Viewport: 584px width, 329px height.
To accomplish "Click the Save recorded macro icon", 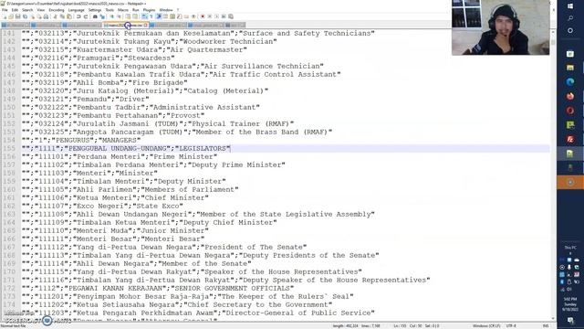I will pos(231,16).
